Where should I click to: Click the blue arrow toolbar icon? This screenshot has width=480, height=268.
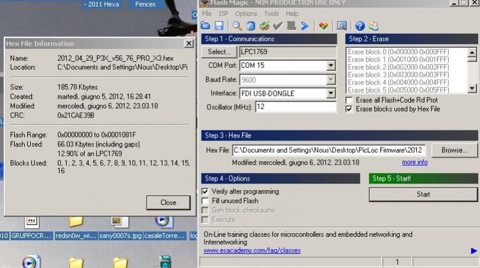(305, 25)
